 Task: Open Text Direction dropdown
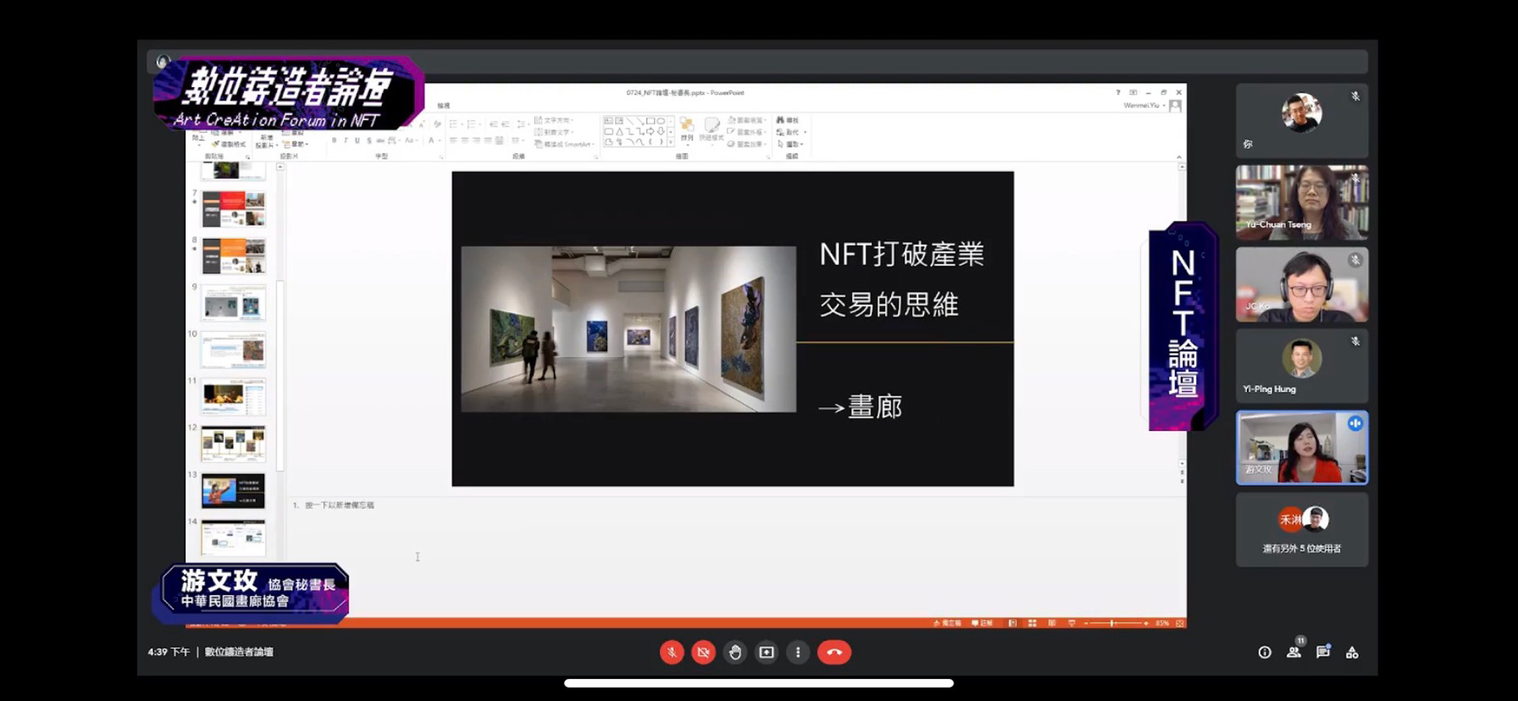click(x=553, y=120)
